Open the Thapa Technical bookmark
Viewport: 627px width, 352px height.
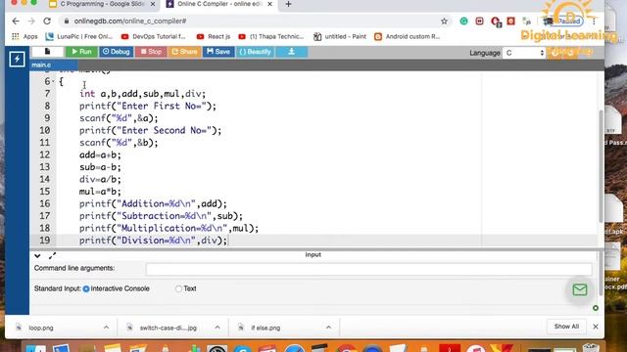[271, 37]
